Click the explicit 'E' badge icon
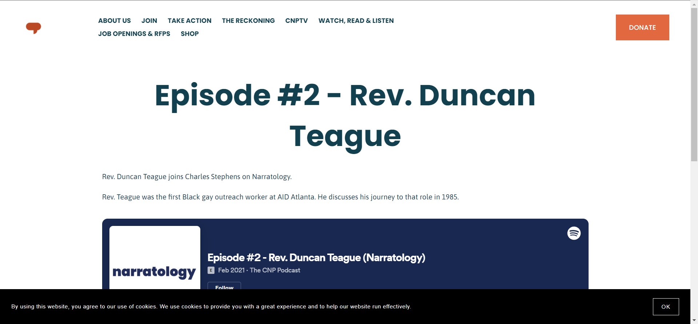The image size is (698, 324). coord(211,270)
